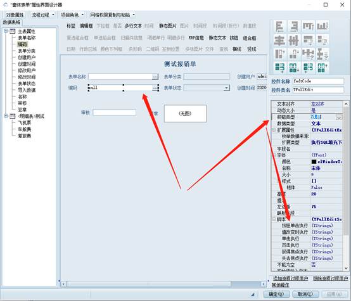Select the ERP信息 control type
This screenshot has width=351, height=301.
tap(196, 38)
